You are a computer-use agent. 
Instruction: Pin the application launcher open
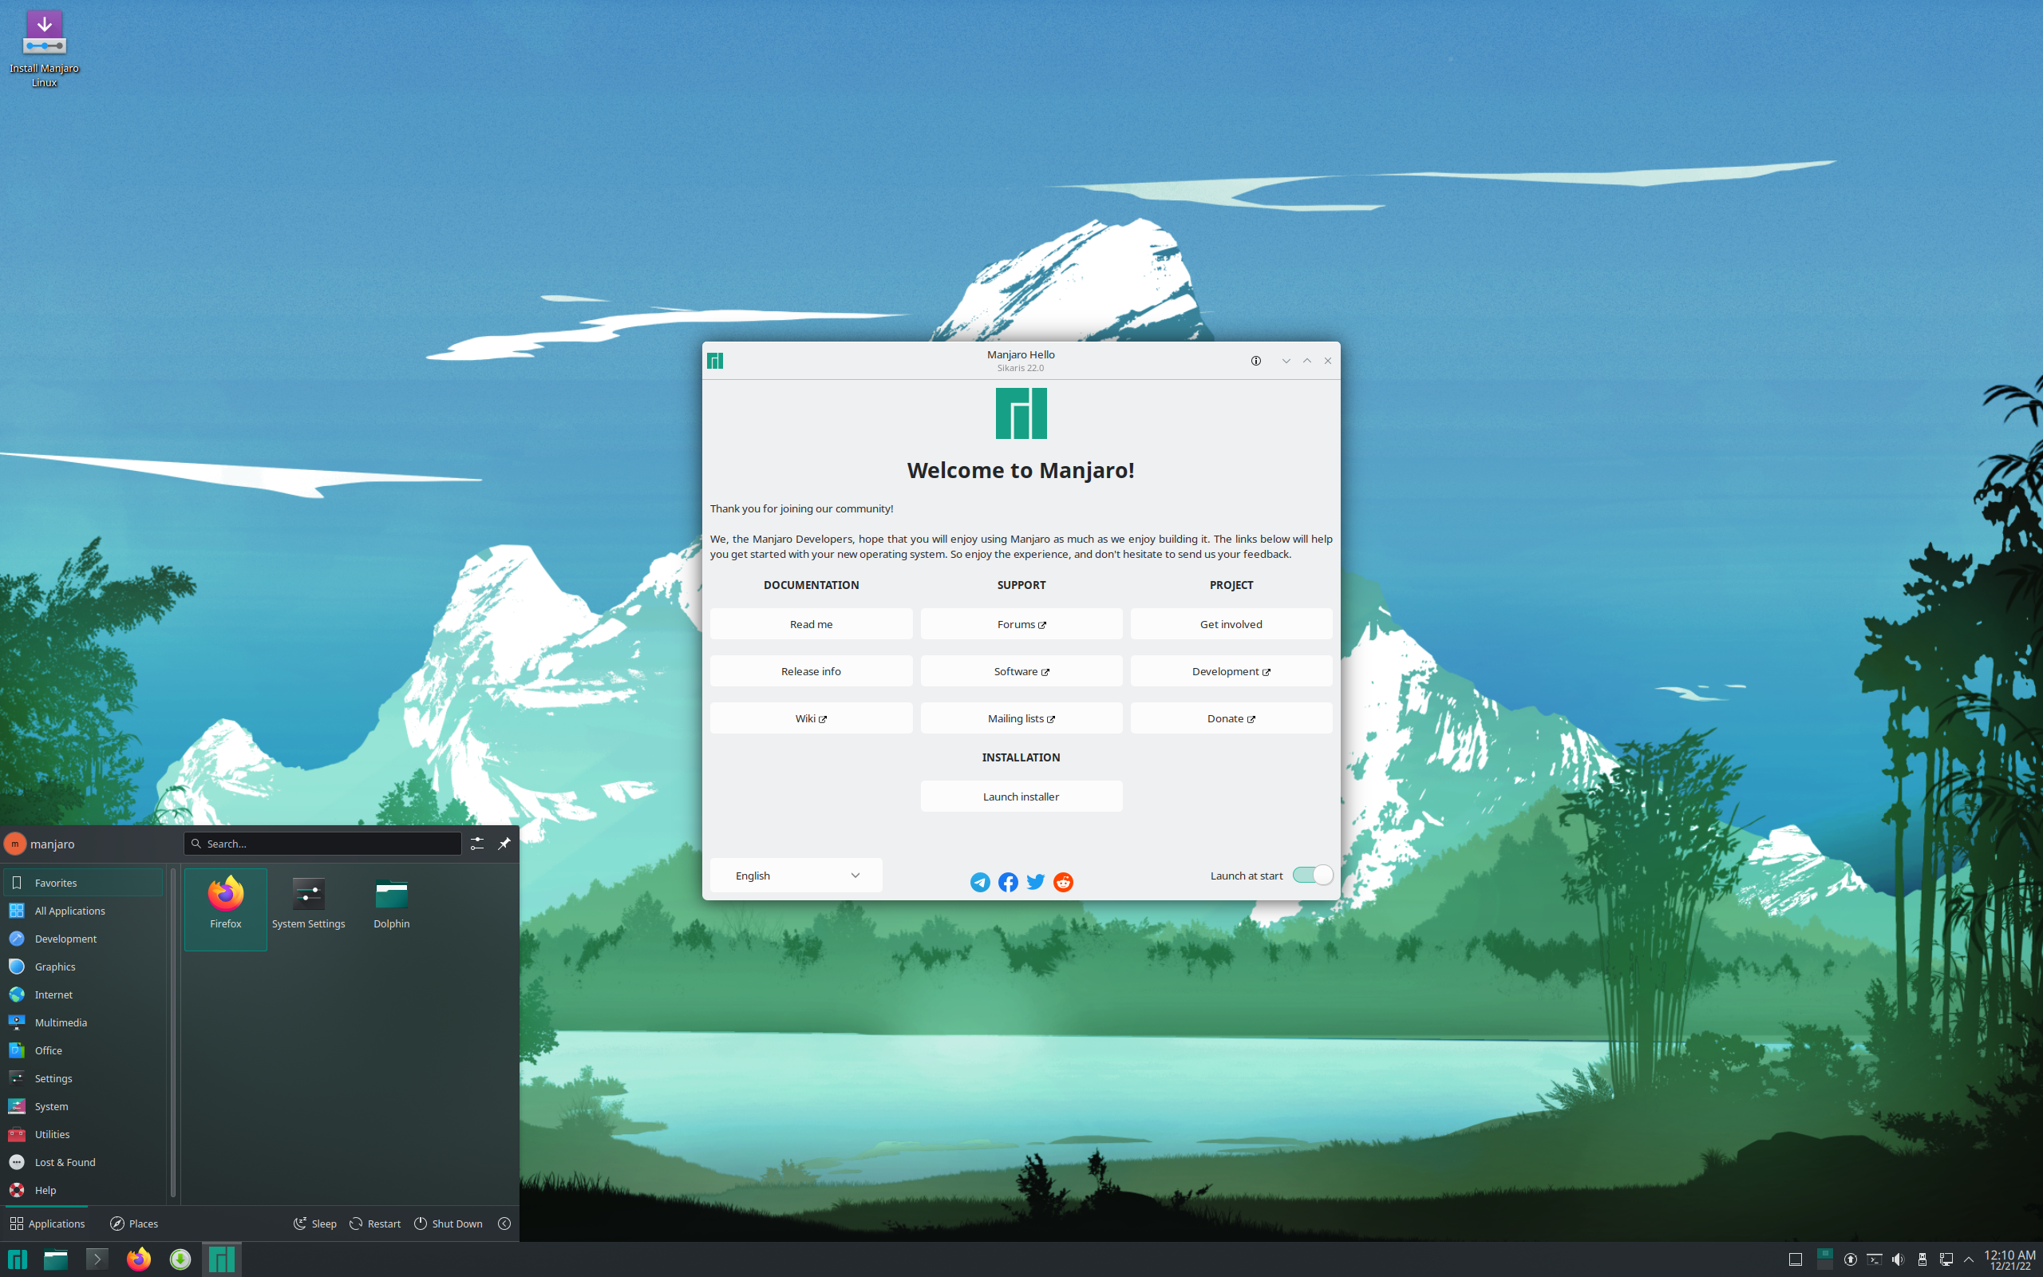(505, 843)
